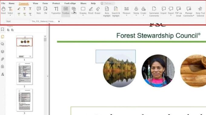This screenshot has height=115, width=206.
Task: Expand the Export comments dropdown
Action: click(x=171, y=15)
